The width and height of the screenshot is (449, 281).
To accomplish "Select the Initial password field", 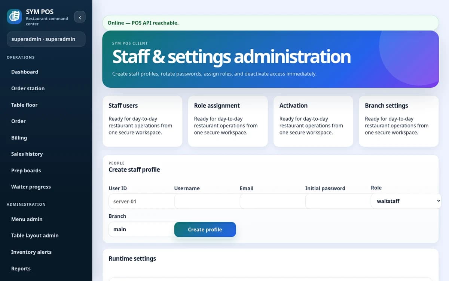I will point(338,201).
